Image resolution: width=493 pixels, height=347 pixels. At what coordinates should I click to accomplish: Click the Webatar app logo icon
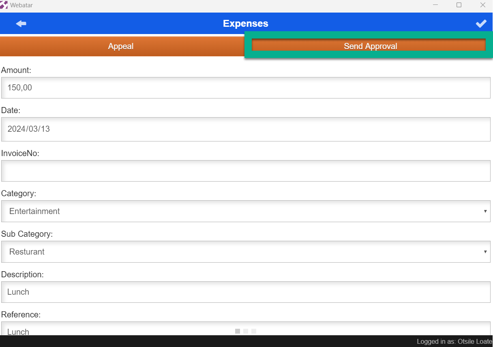click(4, 5)
